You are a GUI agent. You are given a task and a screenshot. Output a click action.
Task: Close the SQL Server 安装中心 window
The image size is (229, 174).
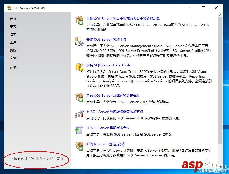click(216, 8)
